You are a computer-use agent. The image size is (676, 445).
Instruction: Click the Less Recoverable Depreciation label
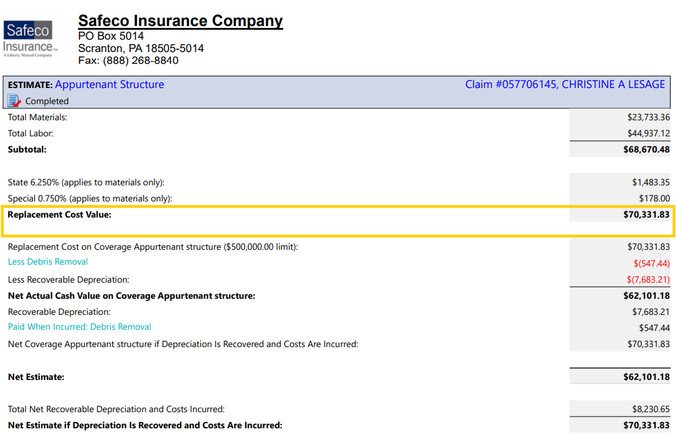pyautogui.click(x=69, y=280)
